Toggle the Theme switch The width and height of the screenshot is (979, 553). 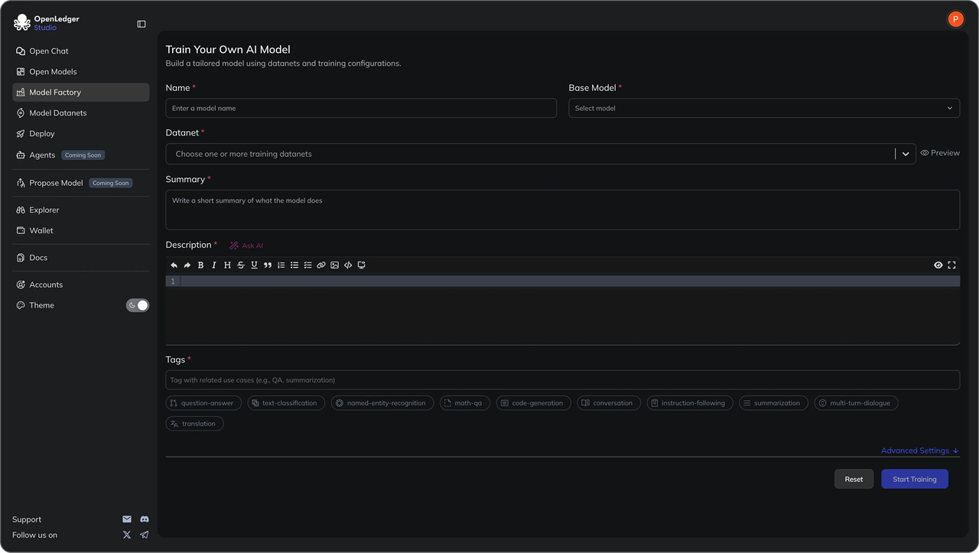[x=137, y=304]
